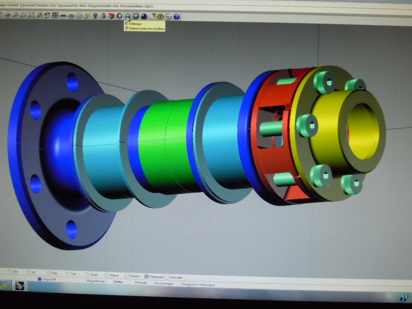Click the padlock lock objects icon
The height and width of the screenshot is (309, 412).
point(103,16)
